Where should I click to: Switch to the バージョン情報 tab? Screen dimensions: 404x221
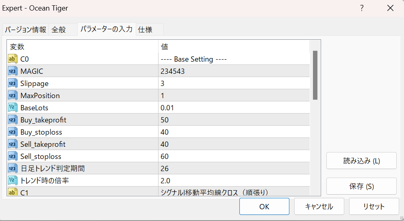coord(26,30)
